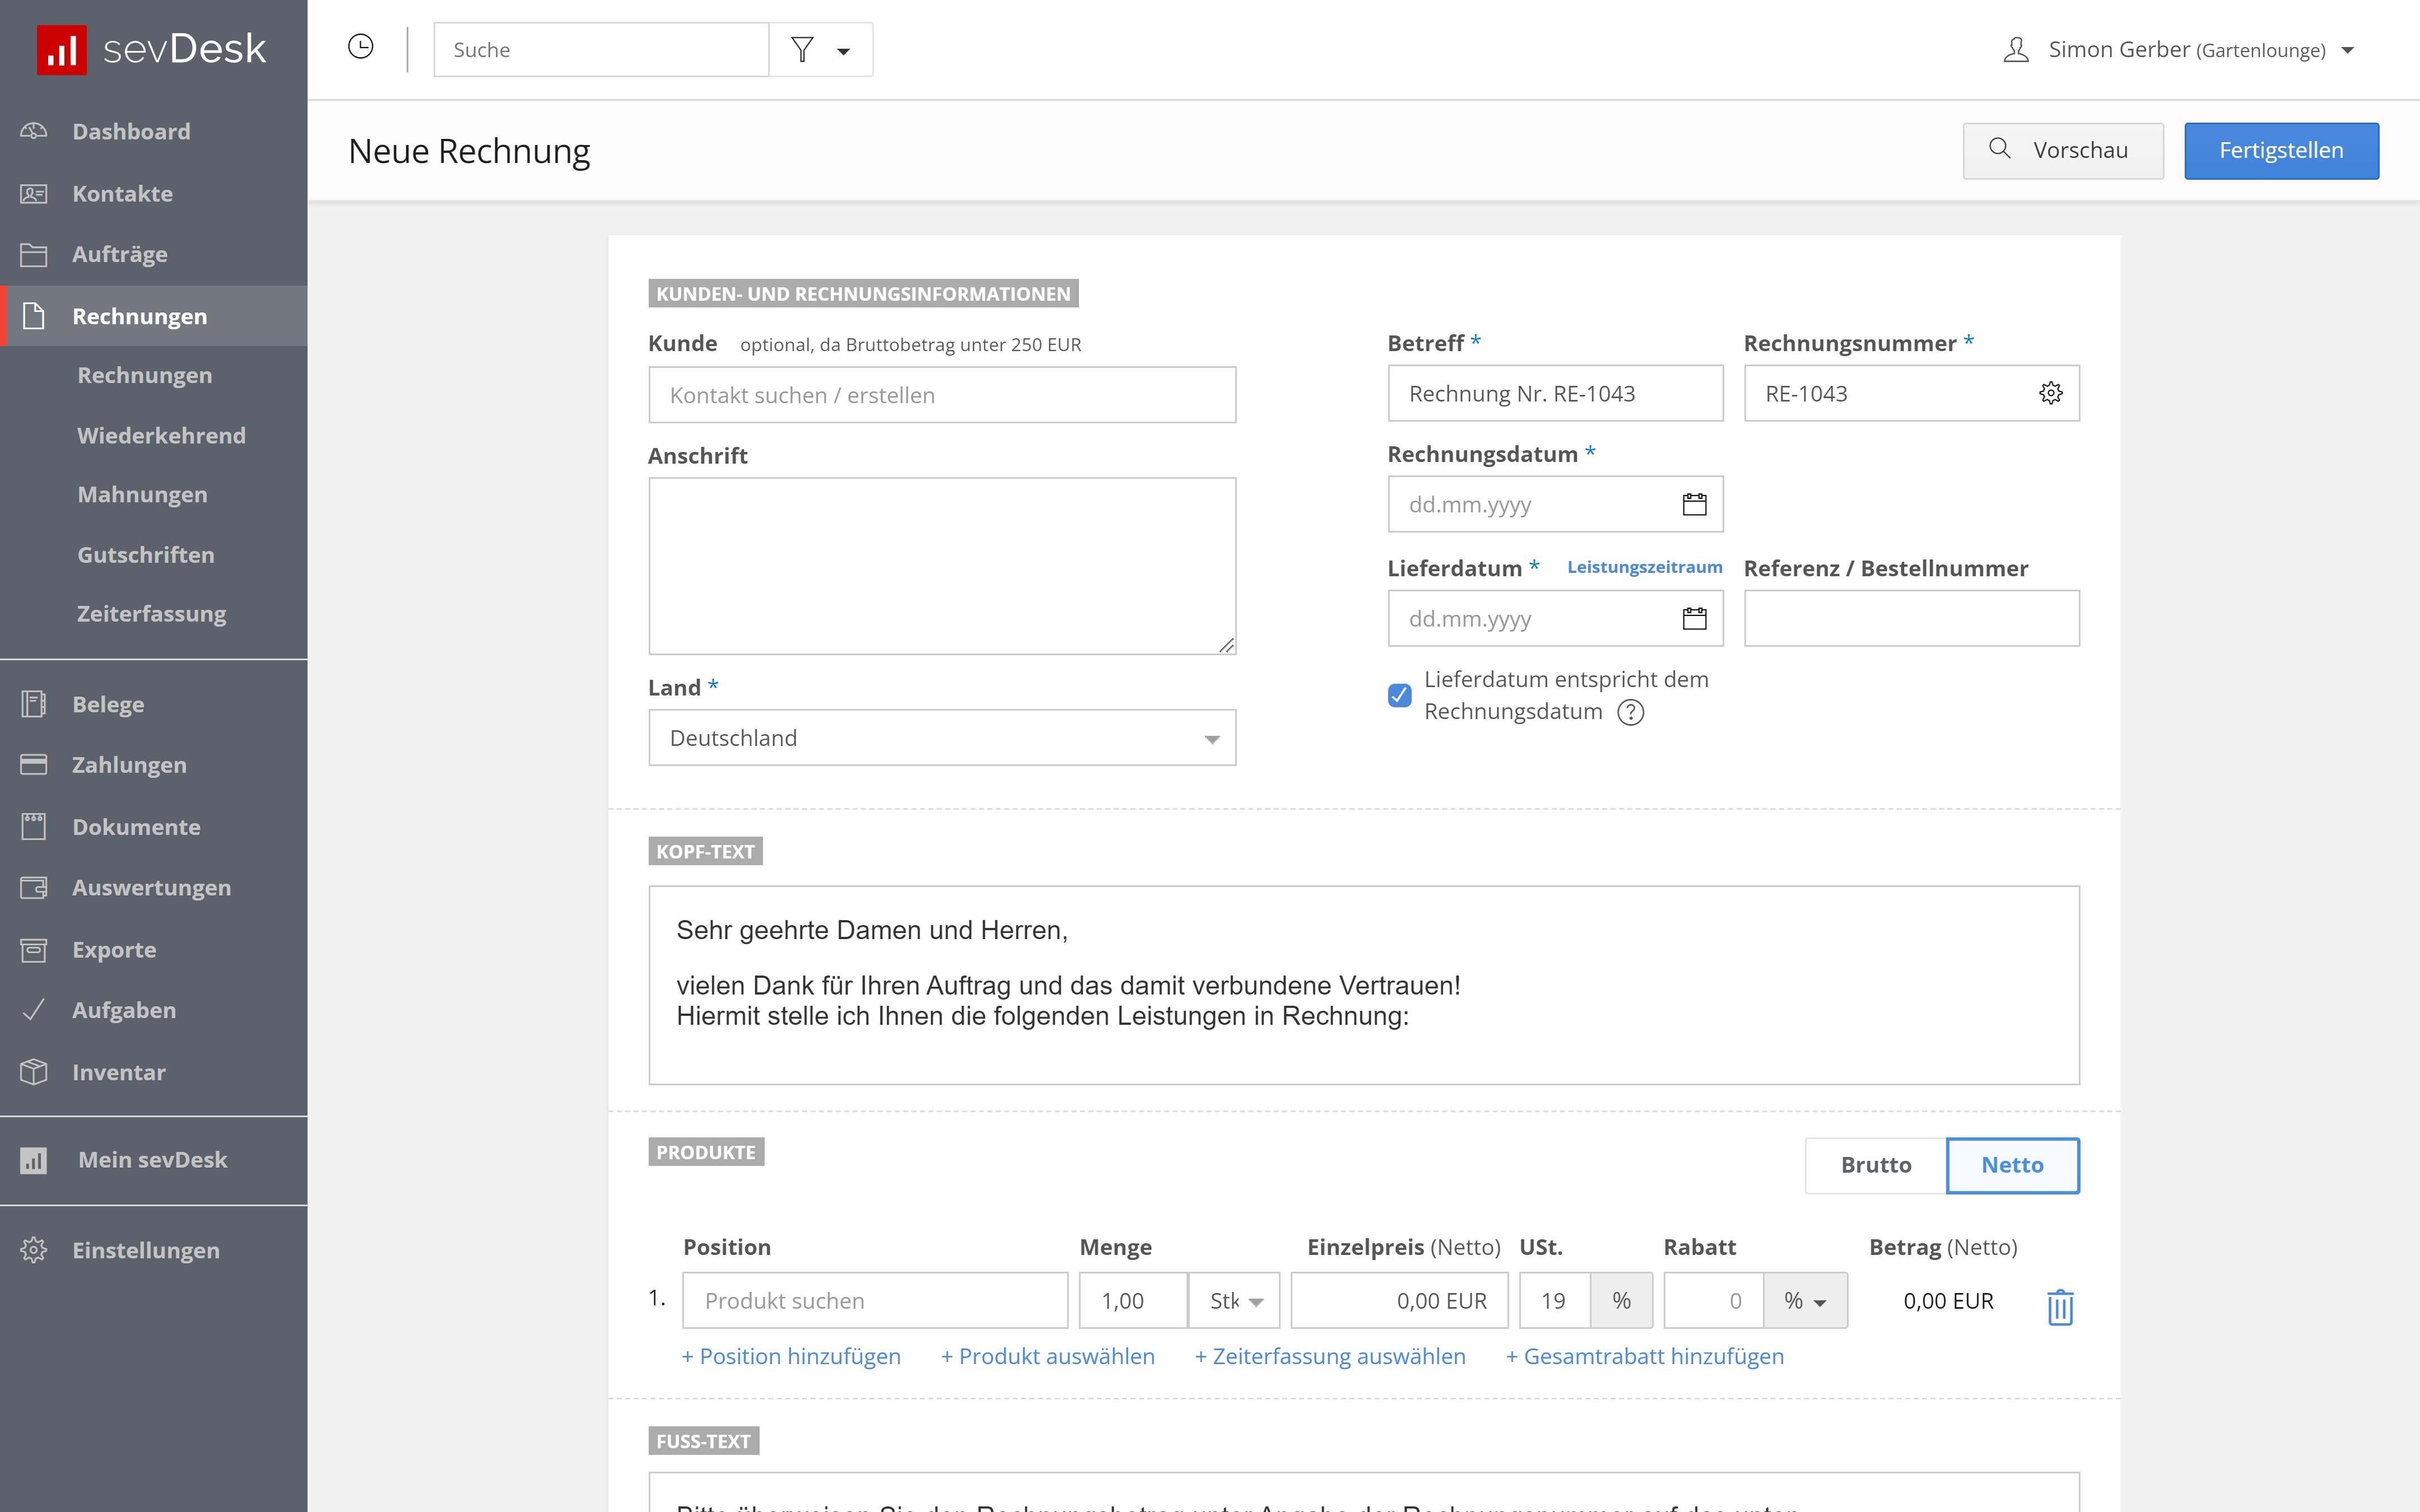Screen dimensions: 2420x1512
Task: Click the Anschrift textarea resize handle
Action: (1226, 645)
